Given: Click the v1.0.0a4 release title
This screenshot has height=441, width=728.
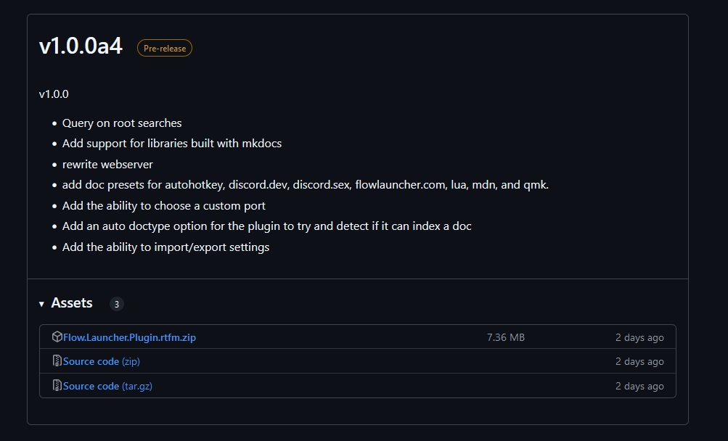Looking at the screenshot, I should click(x=80, y=45).
